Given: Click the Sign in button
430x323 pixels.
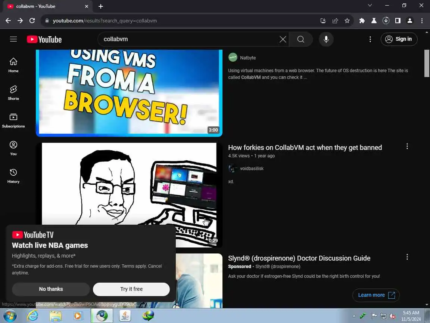Looking at the screenshot, I should (x=399, y=39).
